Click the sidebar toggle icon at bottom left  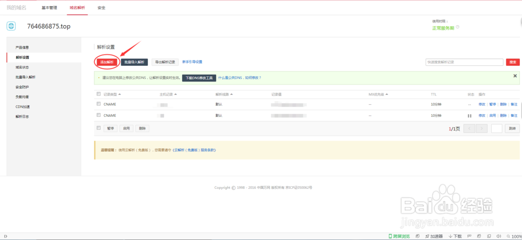(6, 236)
